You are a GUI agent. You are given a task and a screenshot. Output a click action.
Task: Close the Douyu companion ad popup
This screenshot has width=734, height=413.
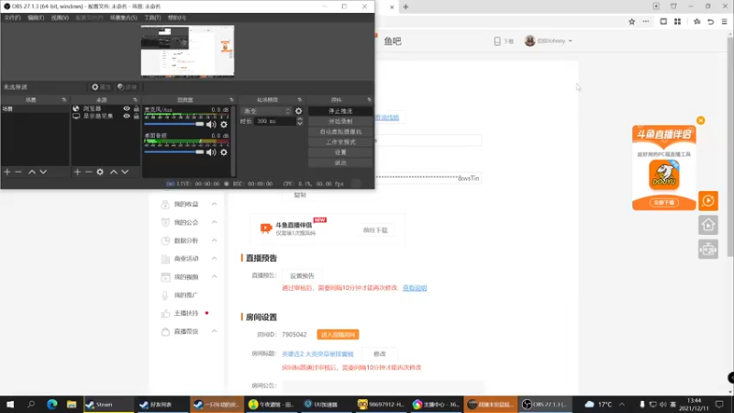(x=701, y=120)
